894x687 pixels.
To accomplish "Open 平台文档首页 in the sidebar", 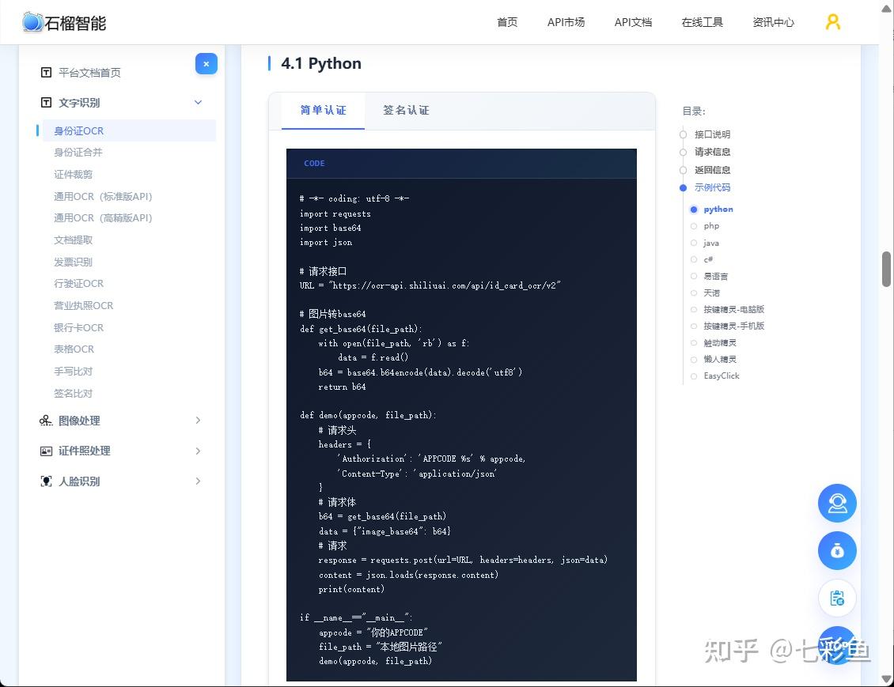I will 89,73.
